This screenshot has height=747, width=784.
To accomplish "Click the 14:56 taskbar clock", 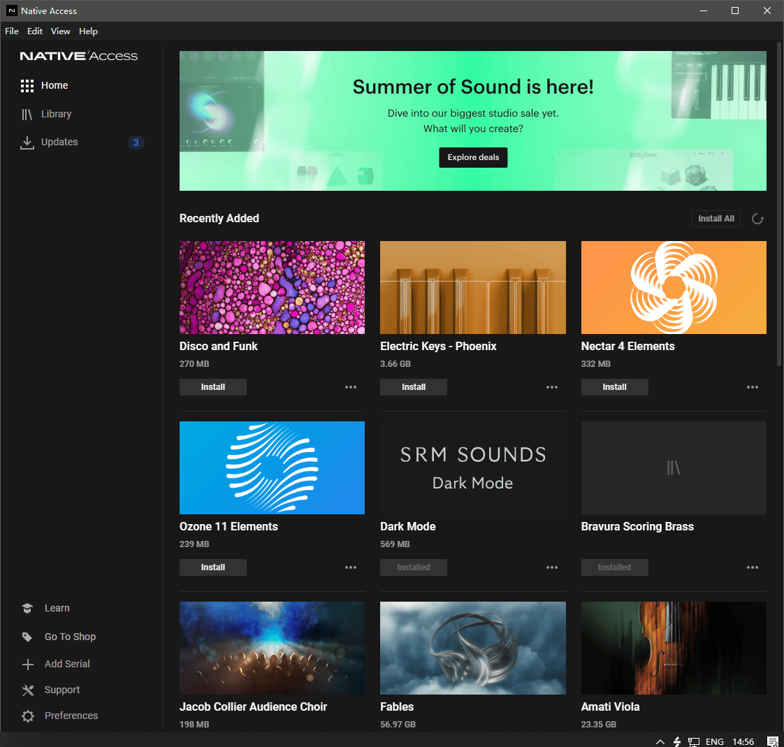I will (743, 742).
